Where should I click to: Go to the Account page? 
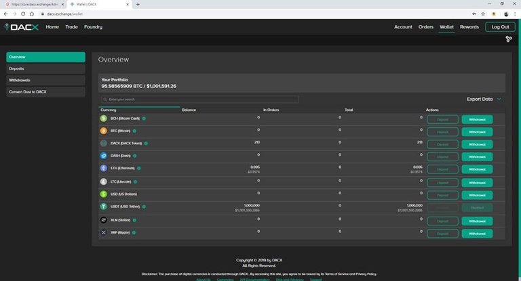[x=403, y=27]
